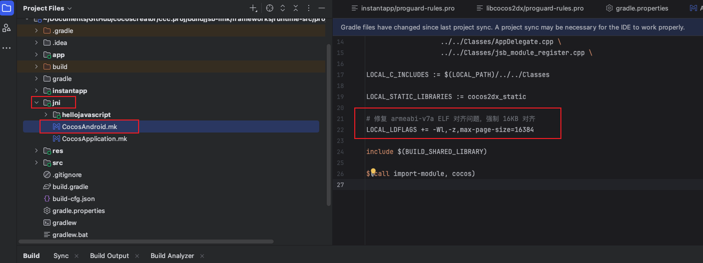Select the Build Output tab
703x263 pixels.
point(110,255)
